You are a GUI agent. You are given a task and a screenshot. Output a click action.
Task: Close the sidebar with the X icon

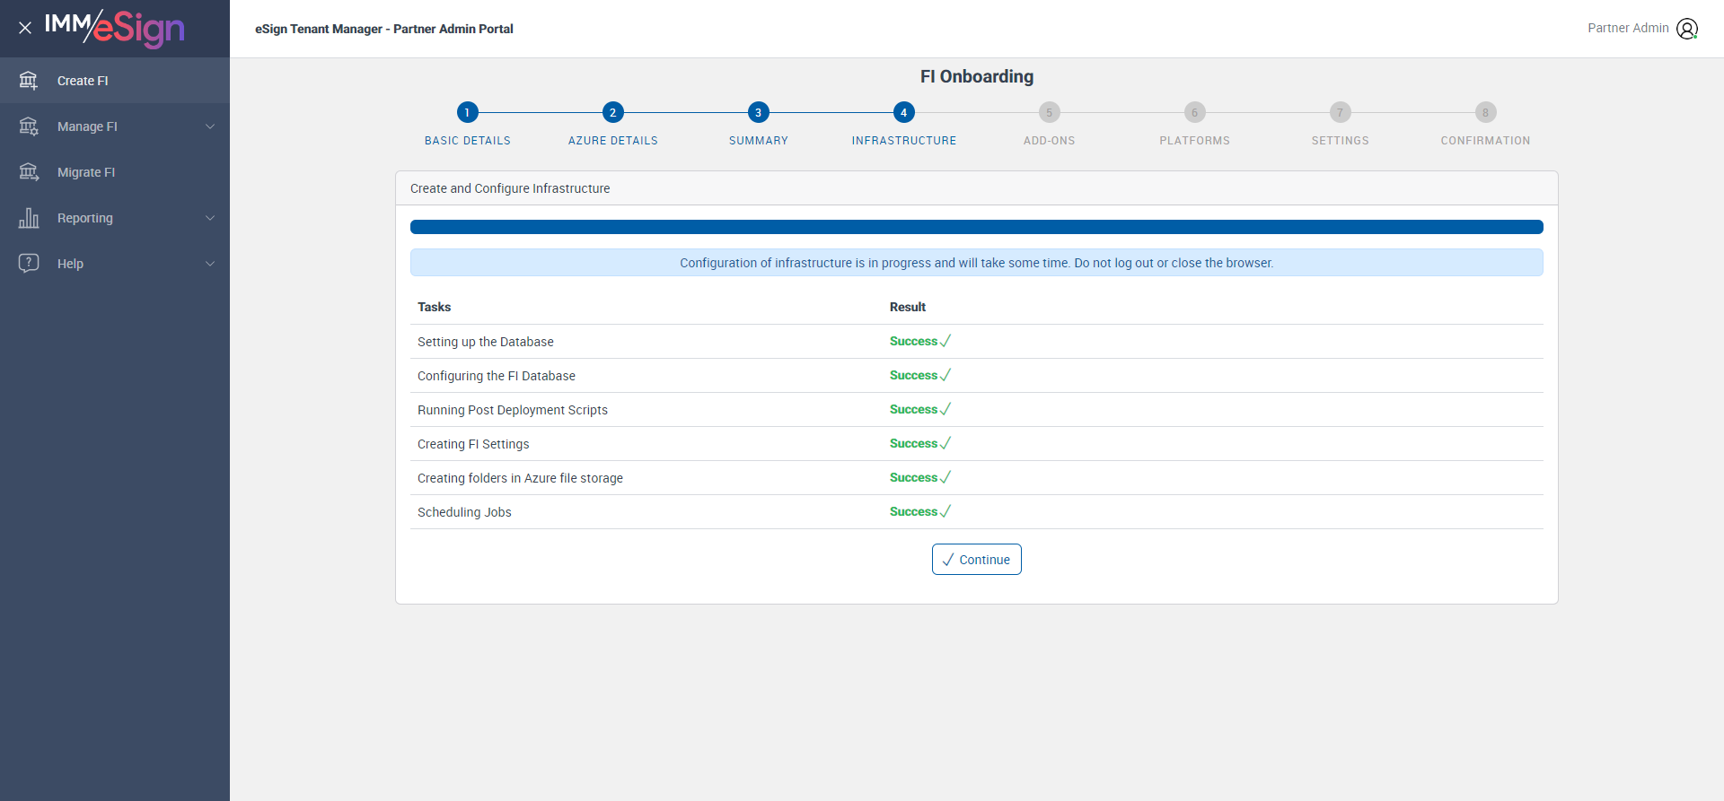coord(25,28)
